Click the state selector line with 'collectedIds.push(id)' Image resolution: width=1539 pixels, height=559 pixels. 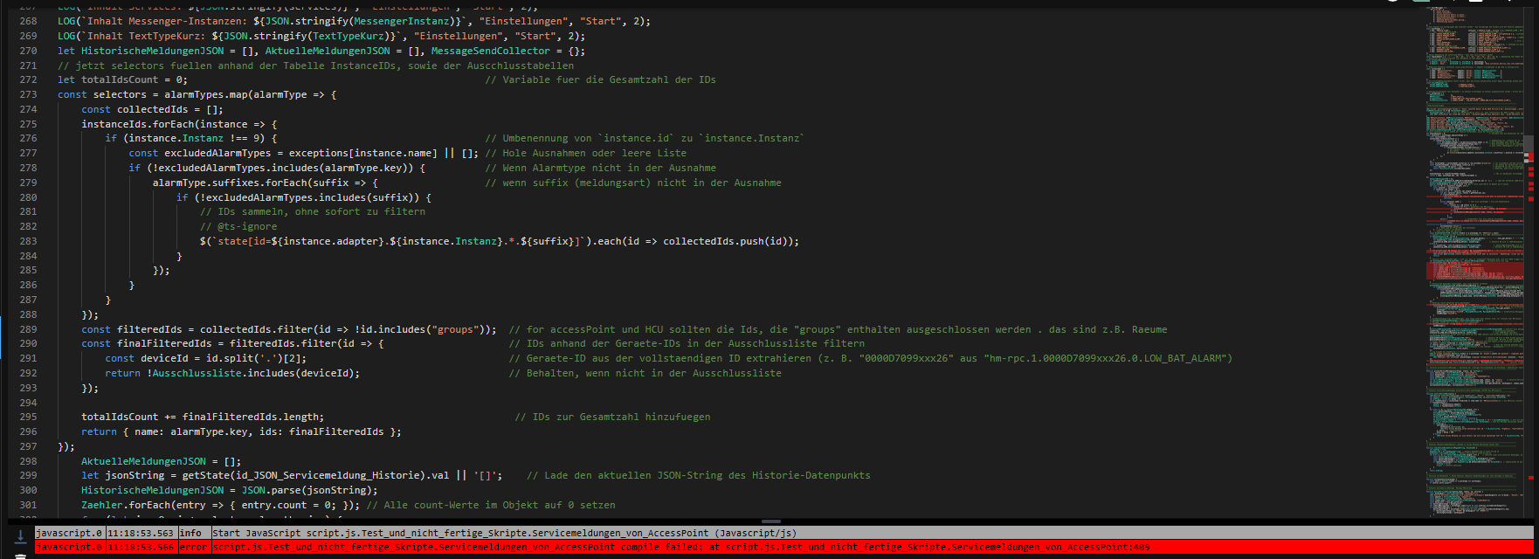500,241
